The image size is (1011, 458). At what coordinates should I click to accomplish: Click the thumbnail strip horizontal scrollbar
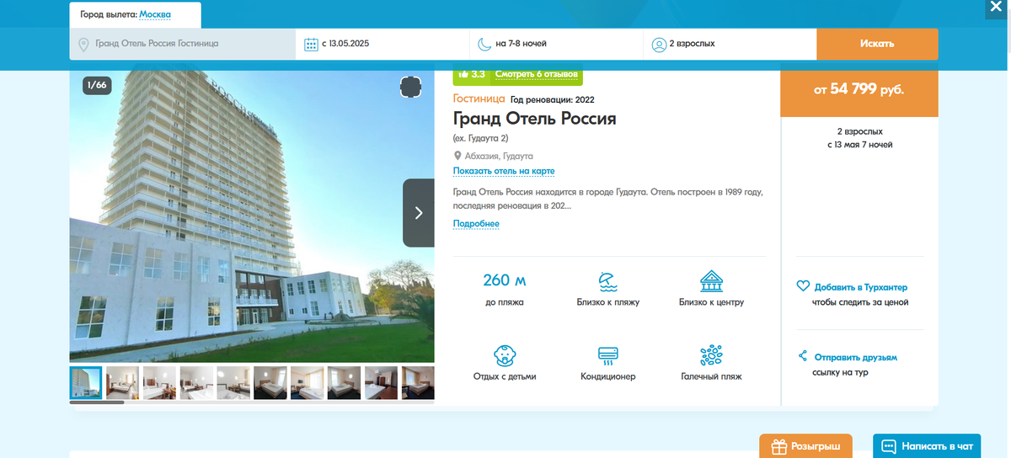97,402
